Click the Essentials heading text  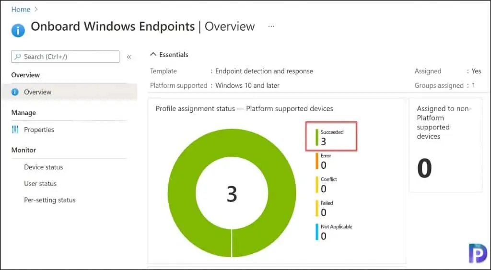(174, 55)
